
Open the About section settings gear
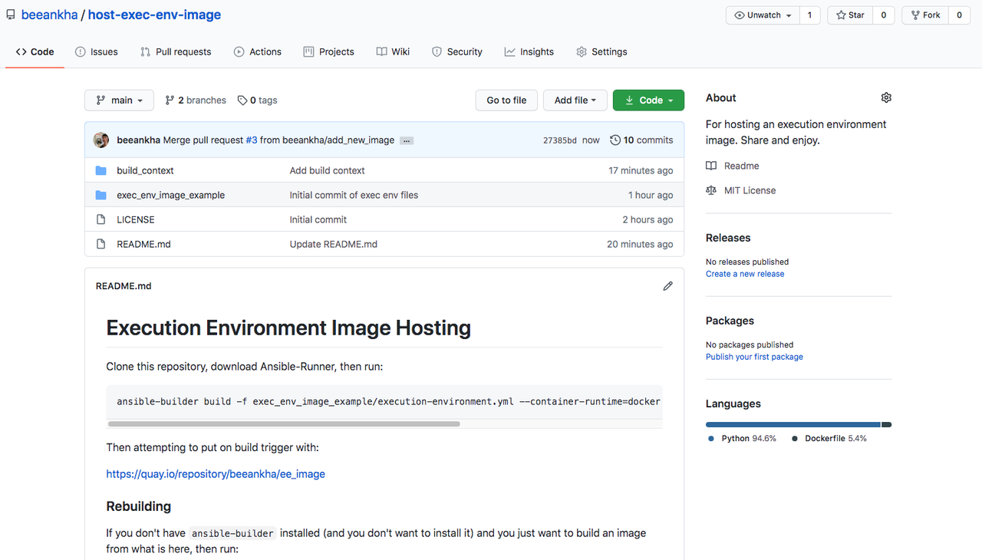886,97
